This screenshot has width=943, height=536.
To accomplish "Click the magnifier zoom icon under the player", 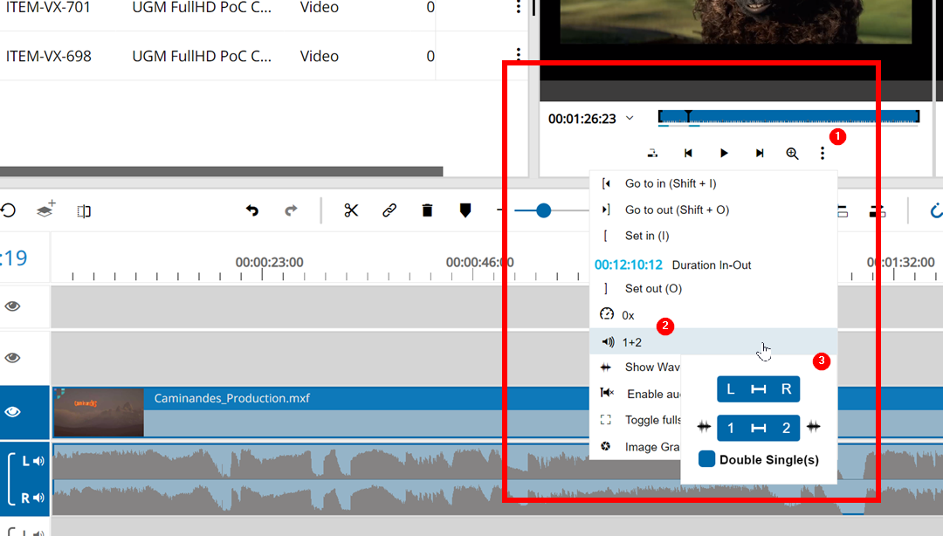I will click(792, 153).
